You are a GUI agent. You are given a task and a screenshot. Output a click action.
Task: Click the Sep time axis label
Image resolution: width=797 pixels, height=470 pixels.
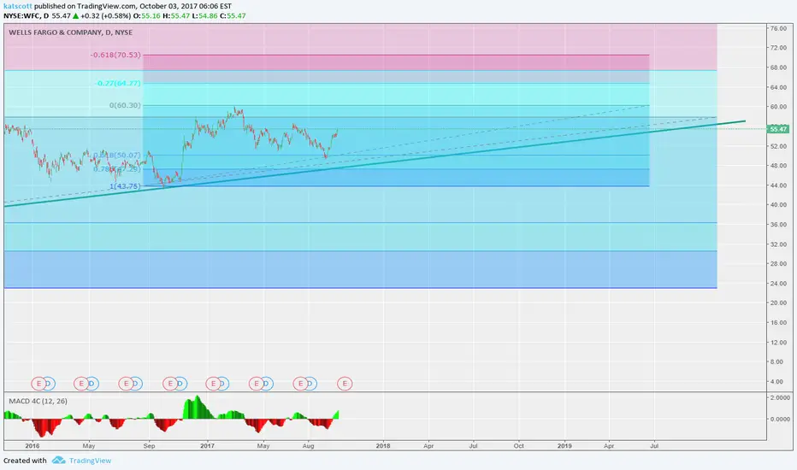click(149, 445)
